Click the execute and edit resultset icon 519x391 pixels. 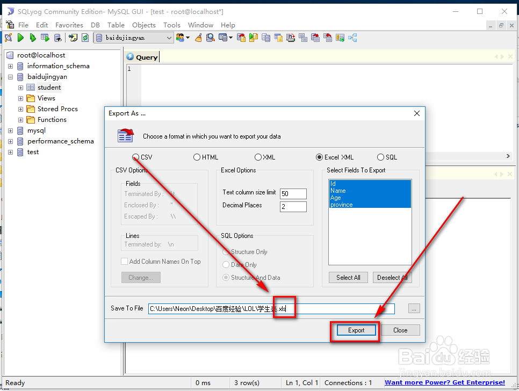coord(45,38)
